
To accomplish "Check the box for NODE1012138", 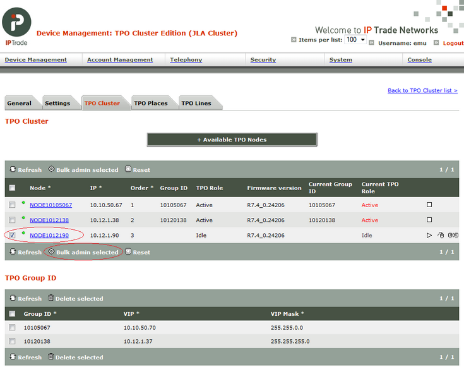I will pyautogui.click(x=12, y=220).
